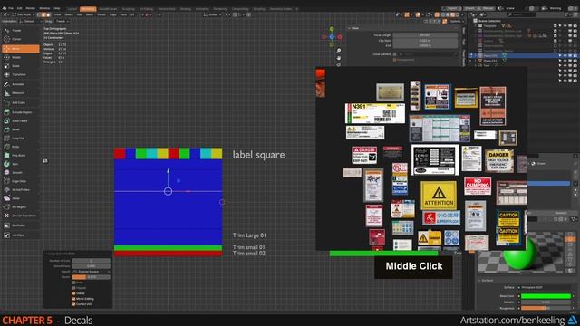Viewport: 580px width, 326px height.
Task: Select the Cursor tool
Action: click(x=20, y=39)
